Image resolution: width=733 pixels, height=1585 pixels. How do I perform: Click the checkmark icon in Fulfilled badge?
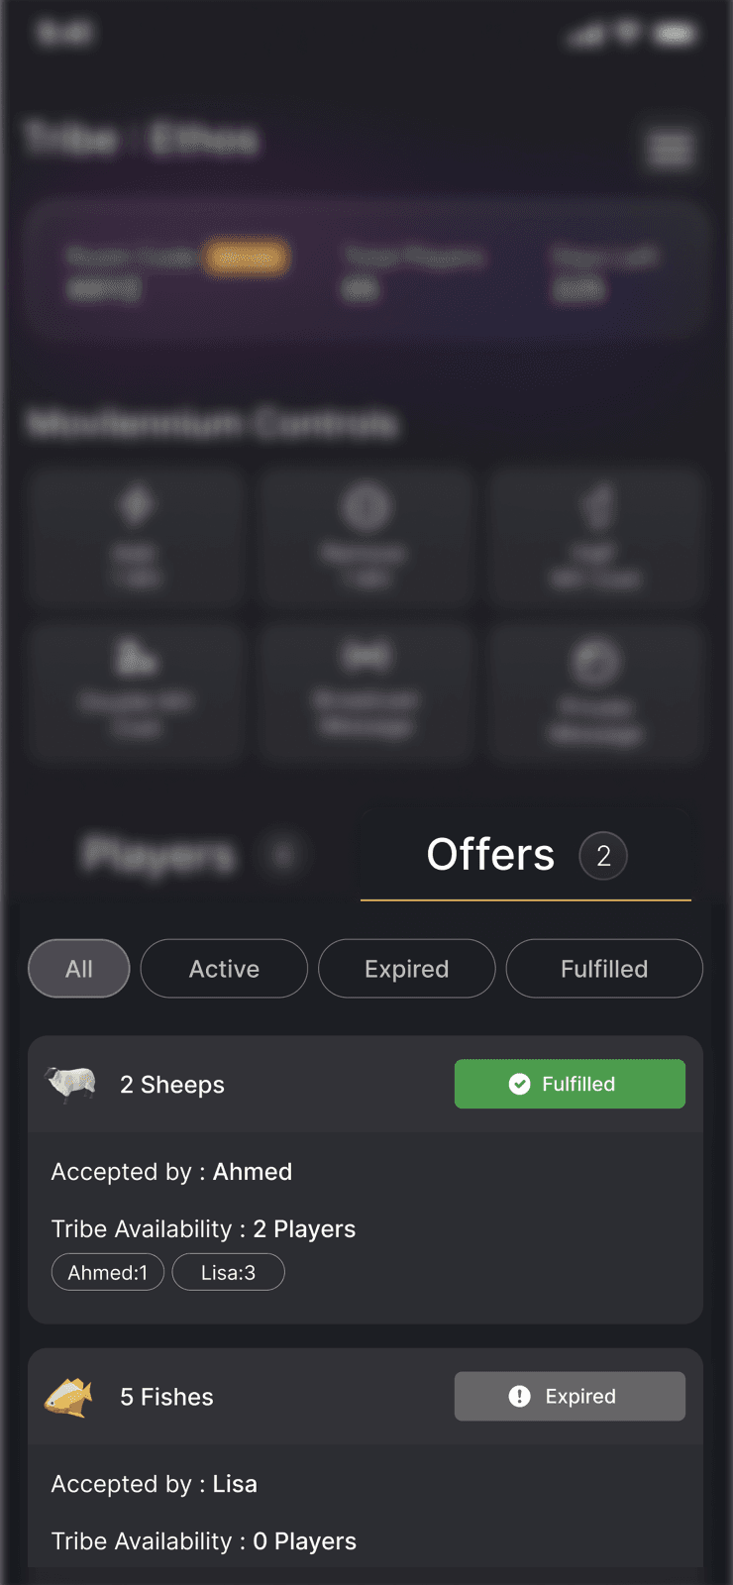coord(519,1084)
